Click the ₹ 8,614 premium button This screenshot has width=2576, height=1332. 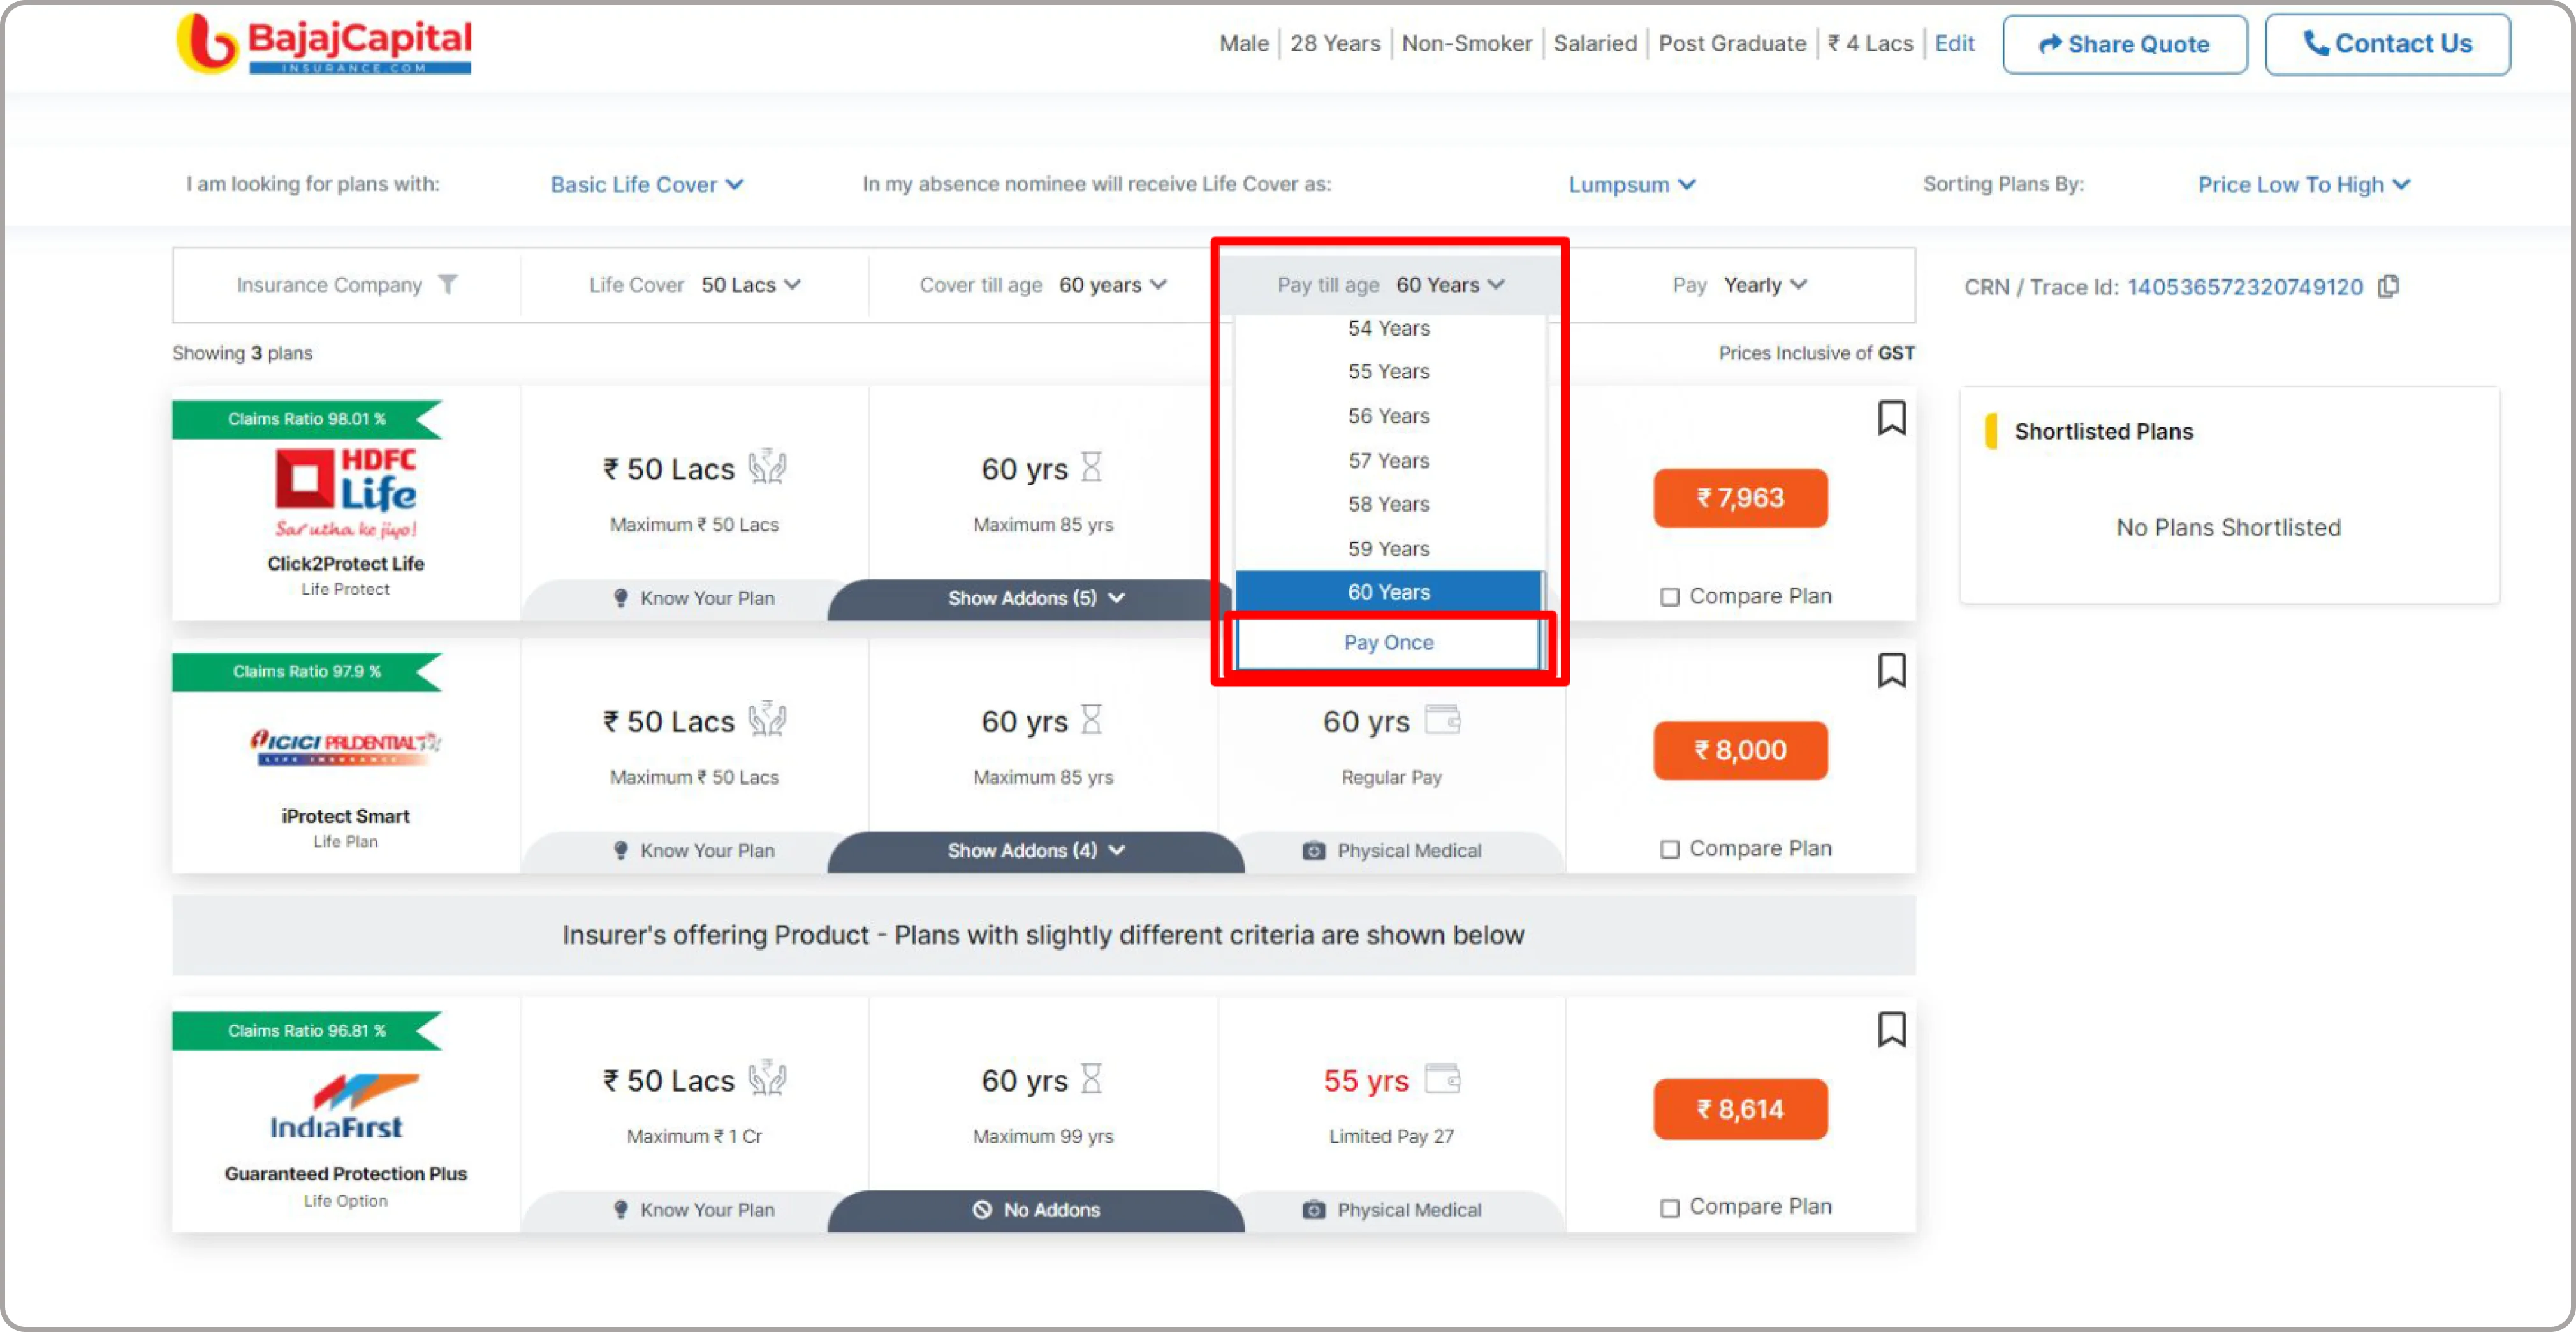click(1740, 1109)
